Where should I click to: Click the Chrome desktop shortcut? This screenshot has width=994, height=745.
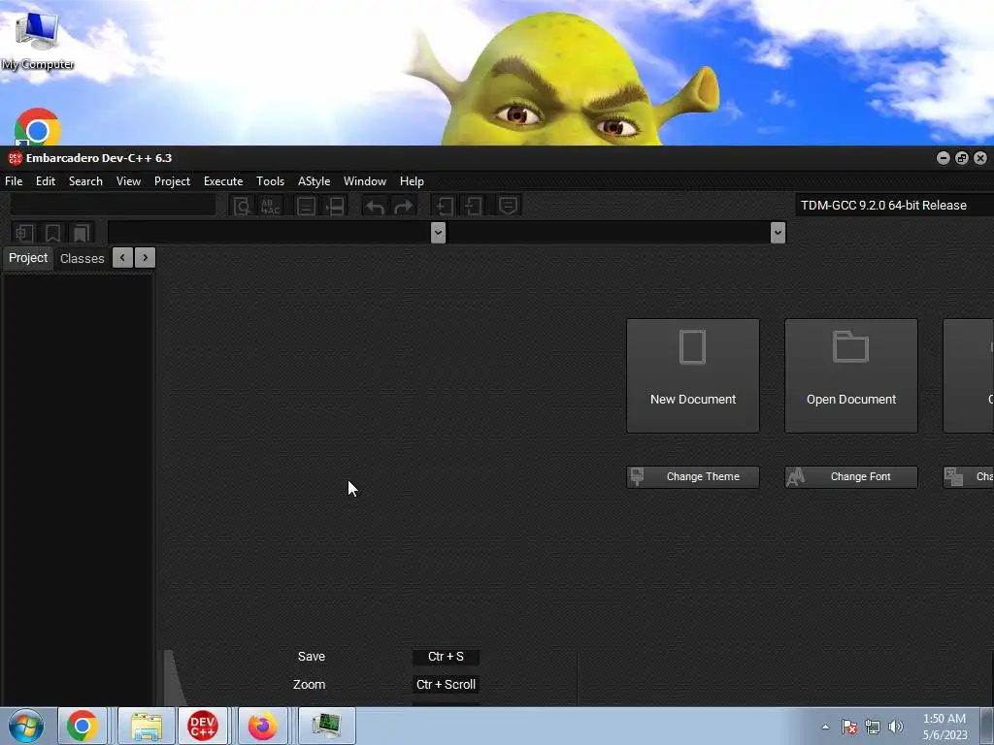(x=38, y=127)
